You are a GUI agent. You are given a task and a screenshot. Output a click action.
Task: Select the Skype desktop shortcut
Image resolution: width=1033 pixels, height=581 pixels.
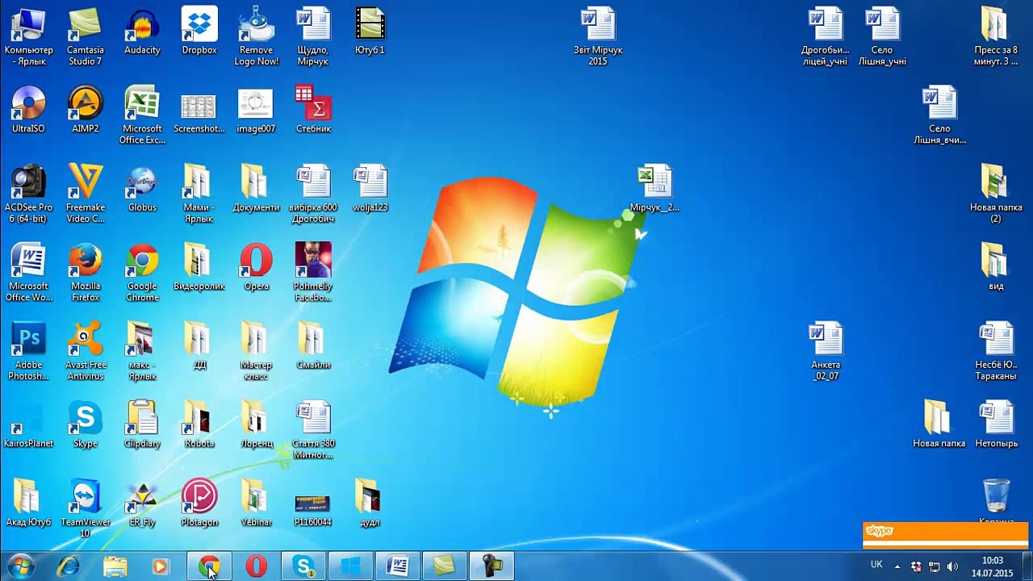pos(86,425)
